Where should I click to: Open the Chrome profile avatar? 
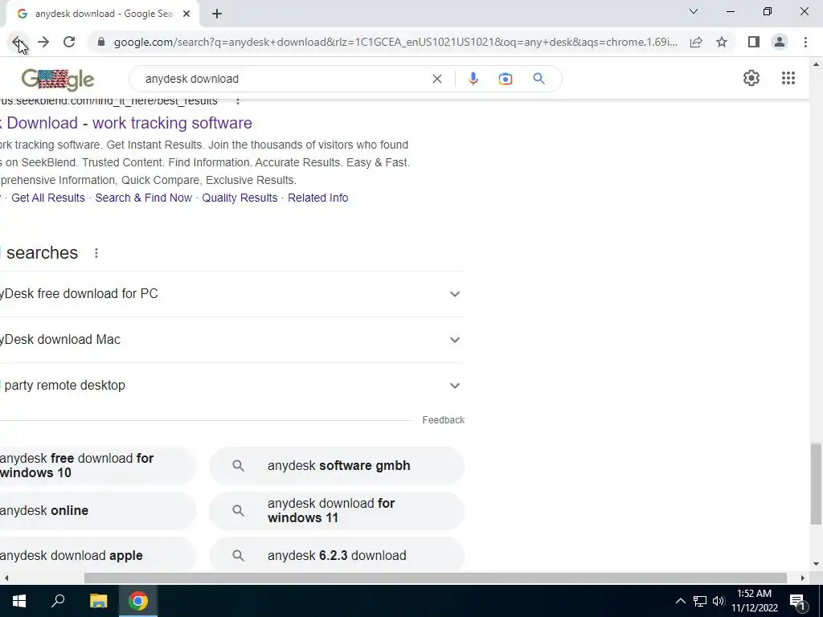coord(780,42)
